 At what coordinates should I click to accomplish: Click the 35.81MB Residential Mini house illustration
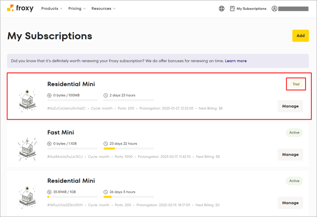pos(27,197)
